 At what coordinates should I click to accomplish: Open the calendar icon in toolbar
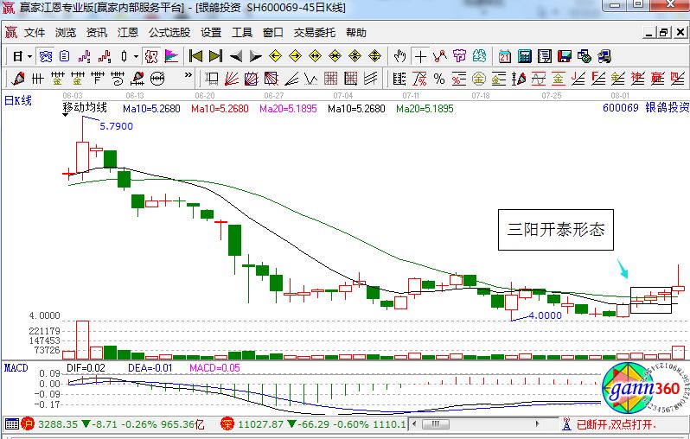point(505,56)
